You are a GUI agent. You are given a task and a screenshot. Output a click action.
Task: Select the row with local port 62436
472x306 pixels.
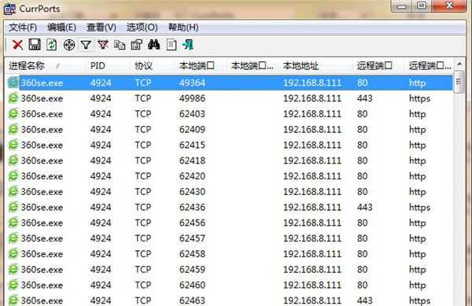230,208
